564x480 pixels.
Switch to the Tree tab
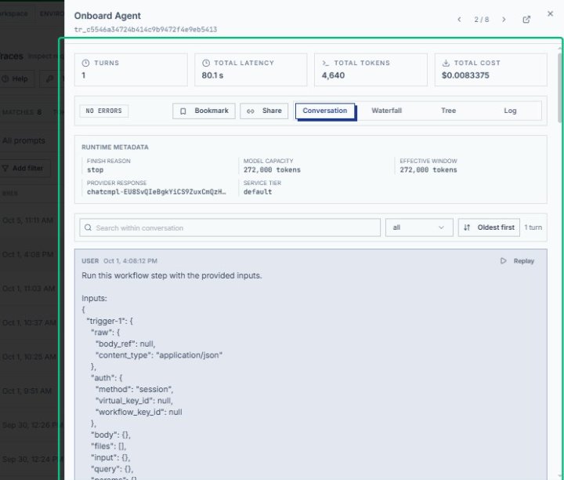point(448,111)
